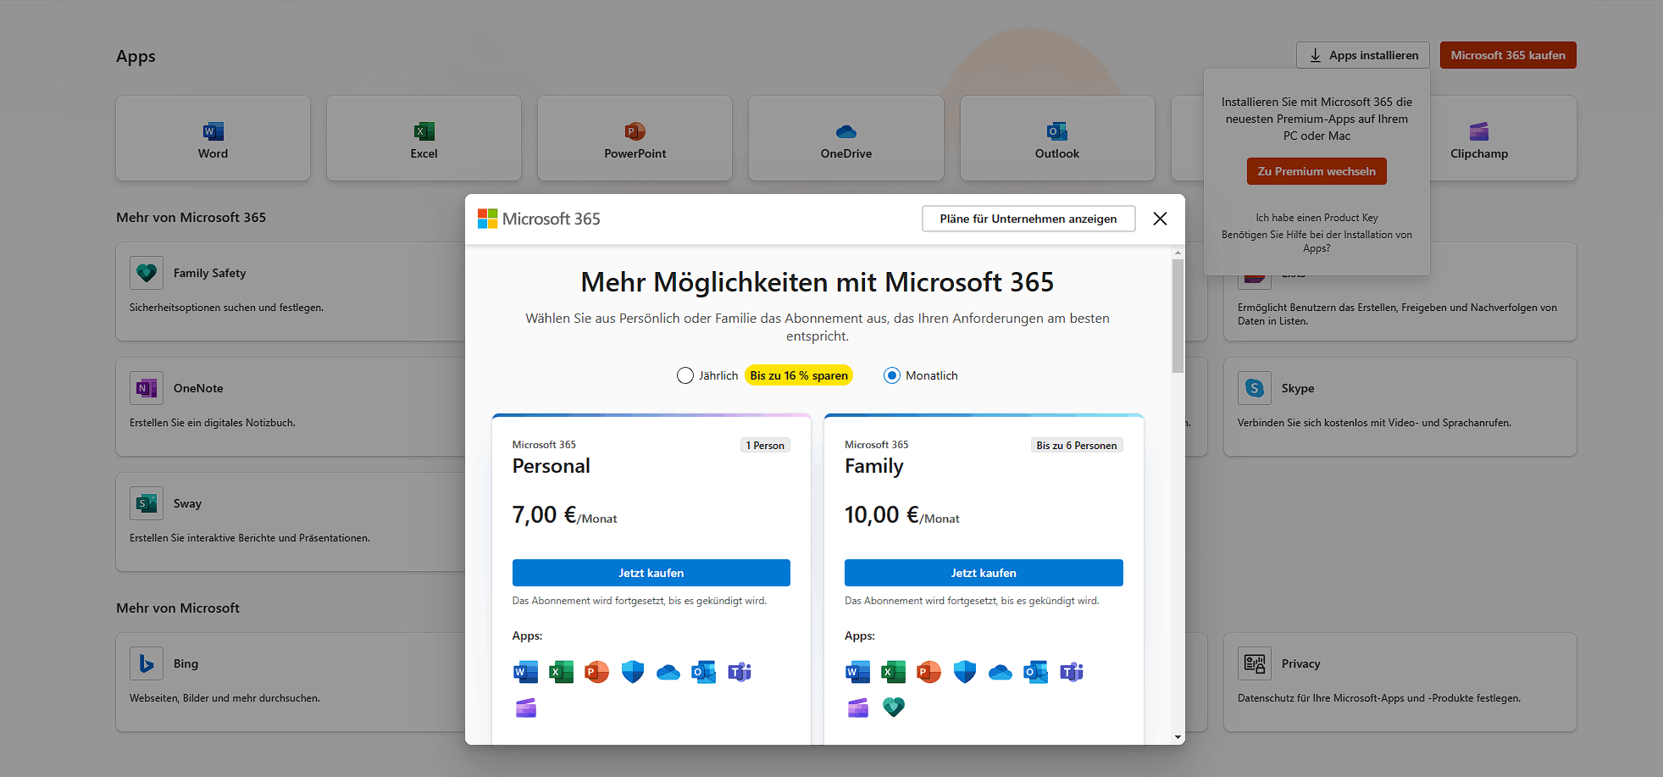Viewport: 1663px width, 777px height.
Task: Click the Outlook icon in the Personal plan
Action: click(x=703, y=672)
